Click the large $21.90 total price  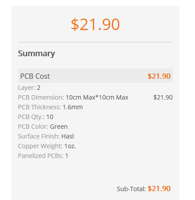(x=95, y=24)
